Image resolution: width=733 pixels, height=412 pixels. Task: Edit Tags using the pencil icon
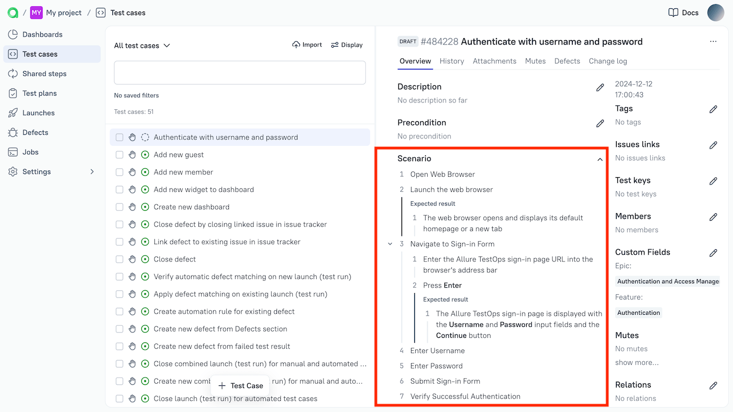(713, 109)
